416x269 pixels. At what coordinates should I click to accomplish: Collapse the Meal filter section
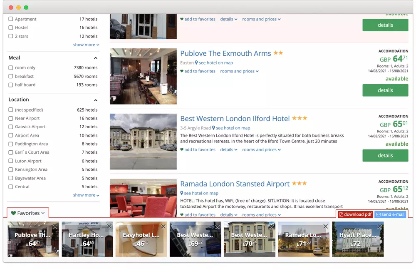pyautogui.click(x=95, y=58)
